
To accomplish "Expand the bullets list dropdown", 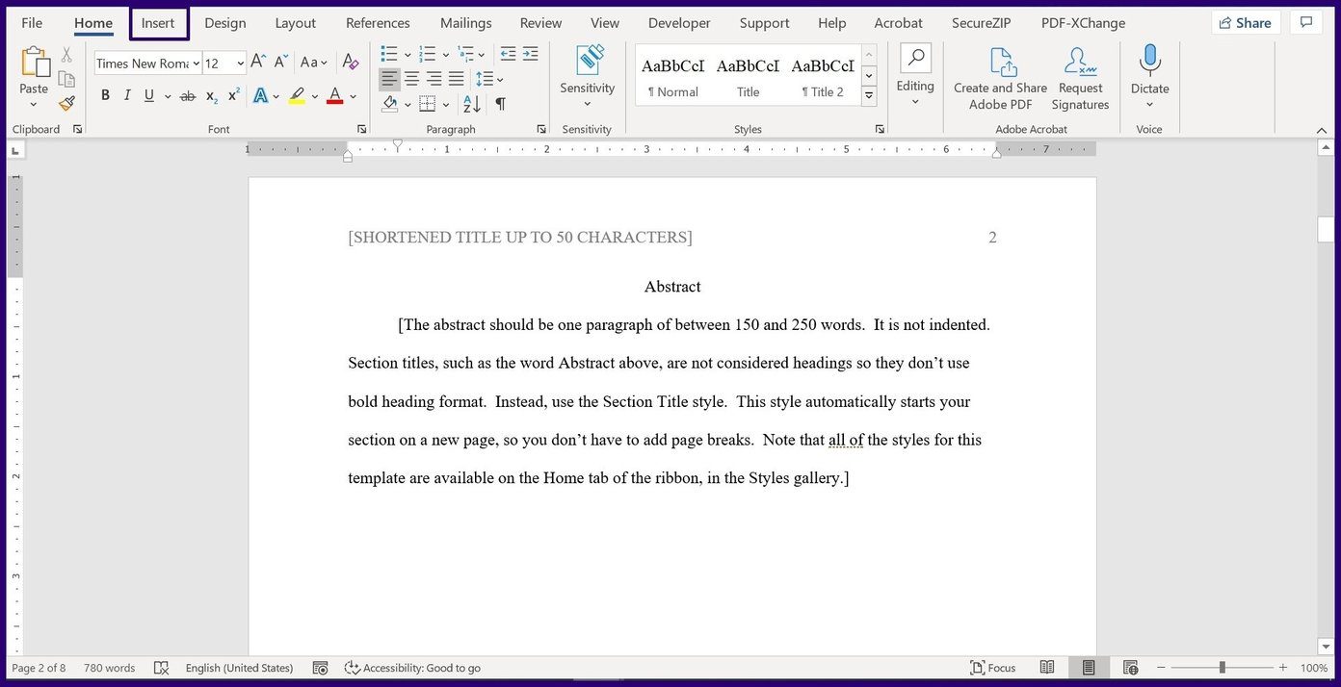I will point(408,54).
